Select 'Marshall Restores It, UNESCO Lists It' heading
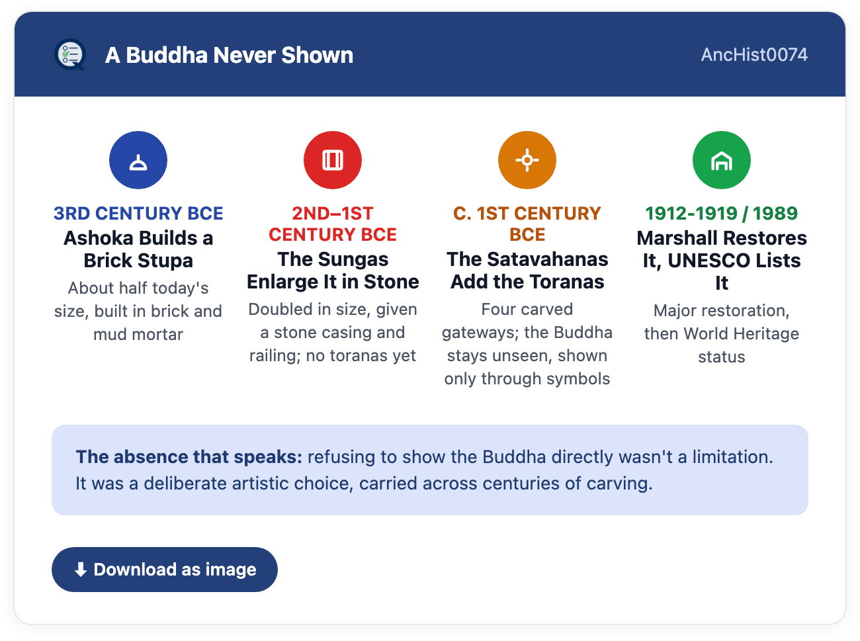 (x=722, y=260)
